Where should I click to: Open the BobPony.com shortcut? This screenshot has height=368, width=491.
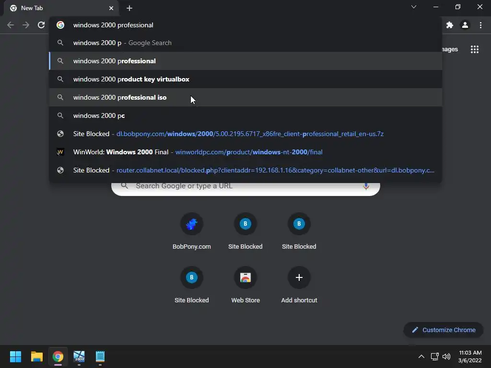coord(192,231)
